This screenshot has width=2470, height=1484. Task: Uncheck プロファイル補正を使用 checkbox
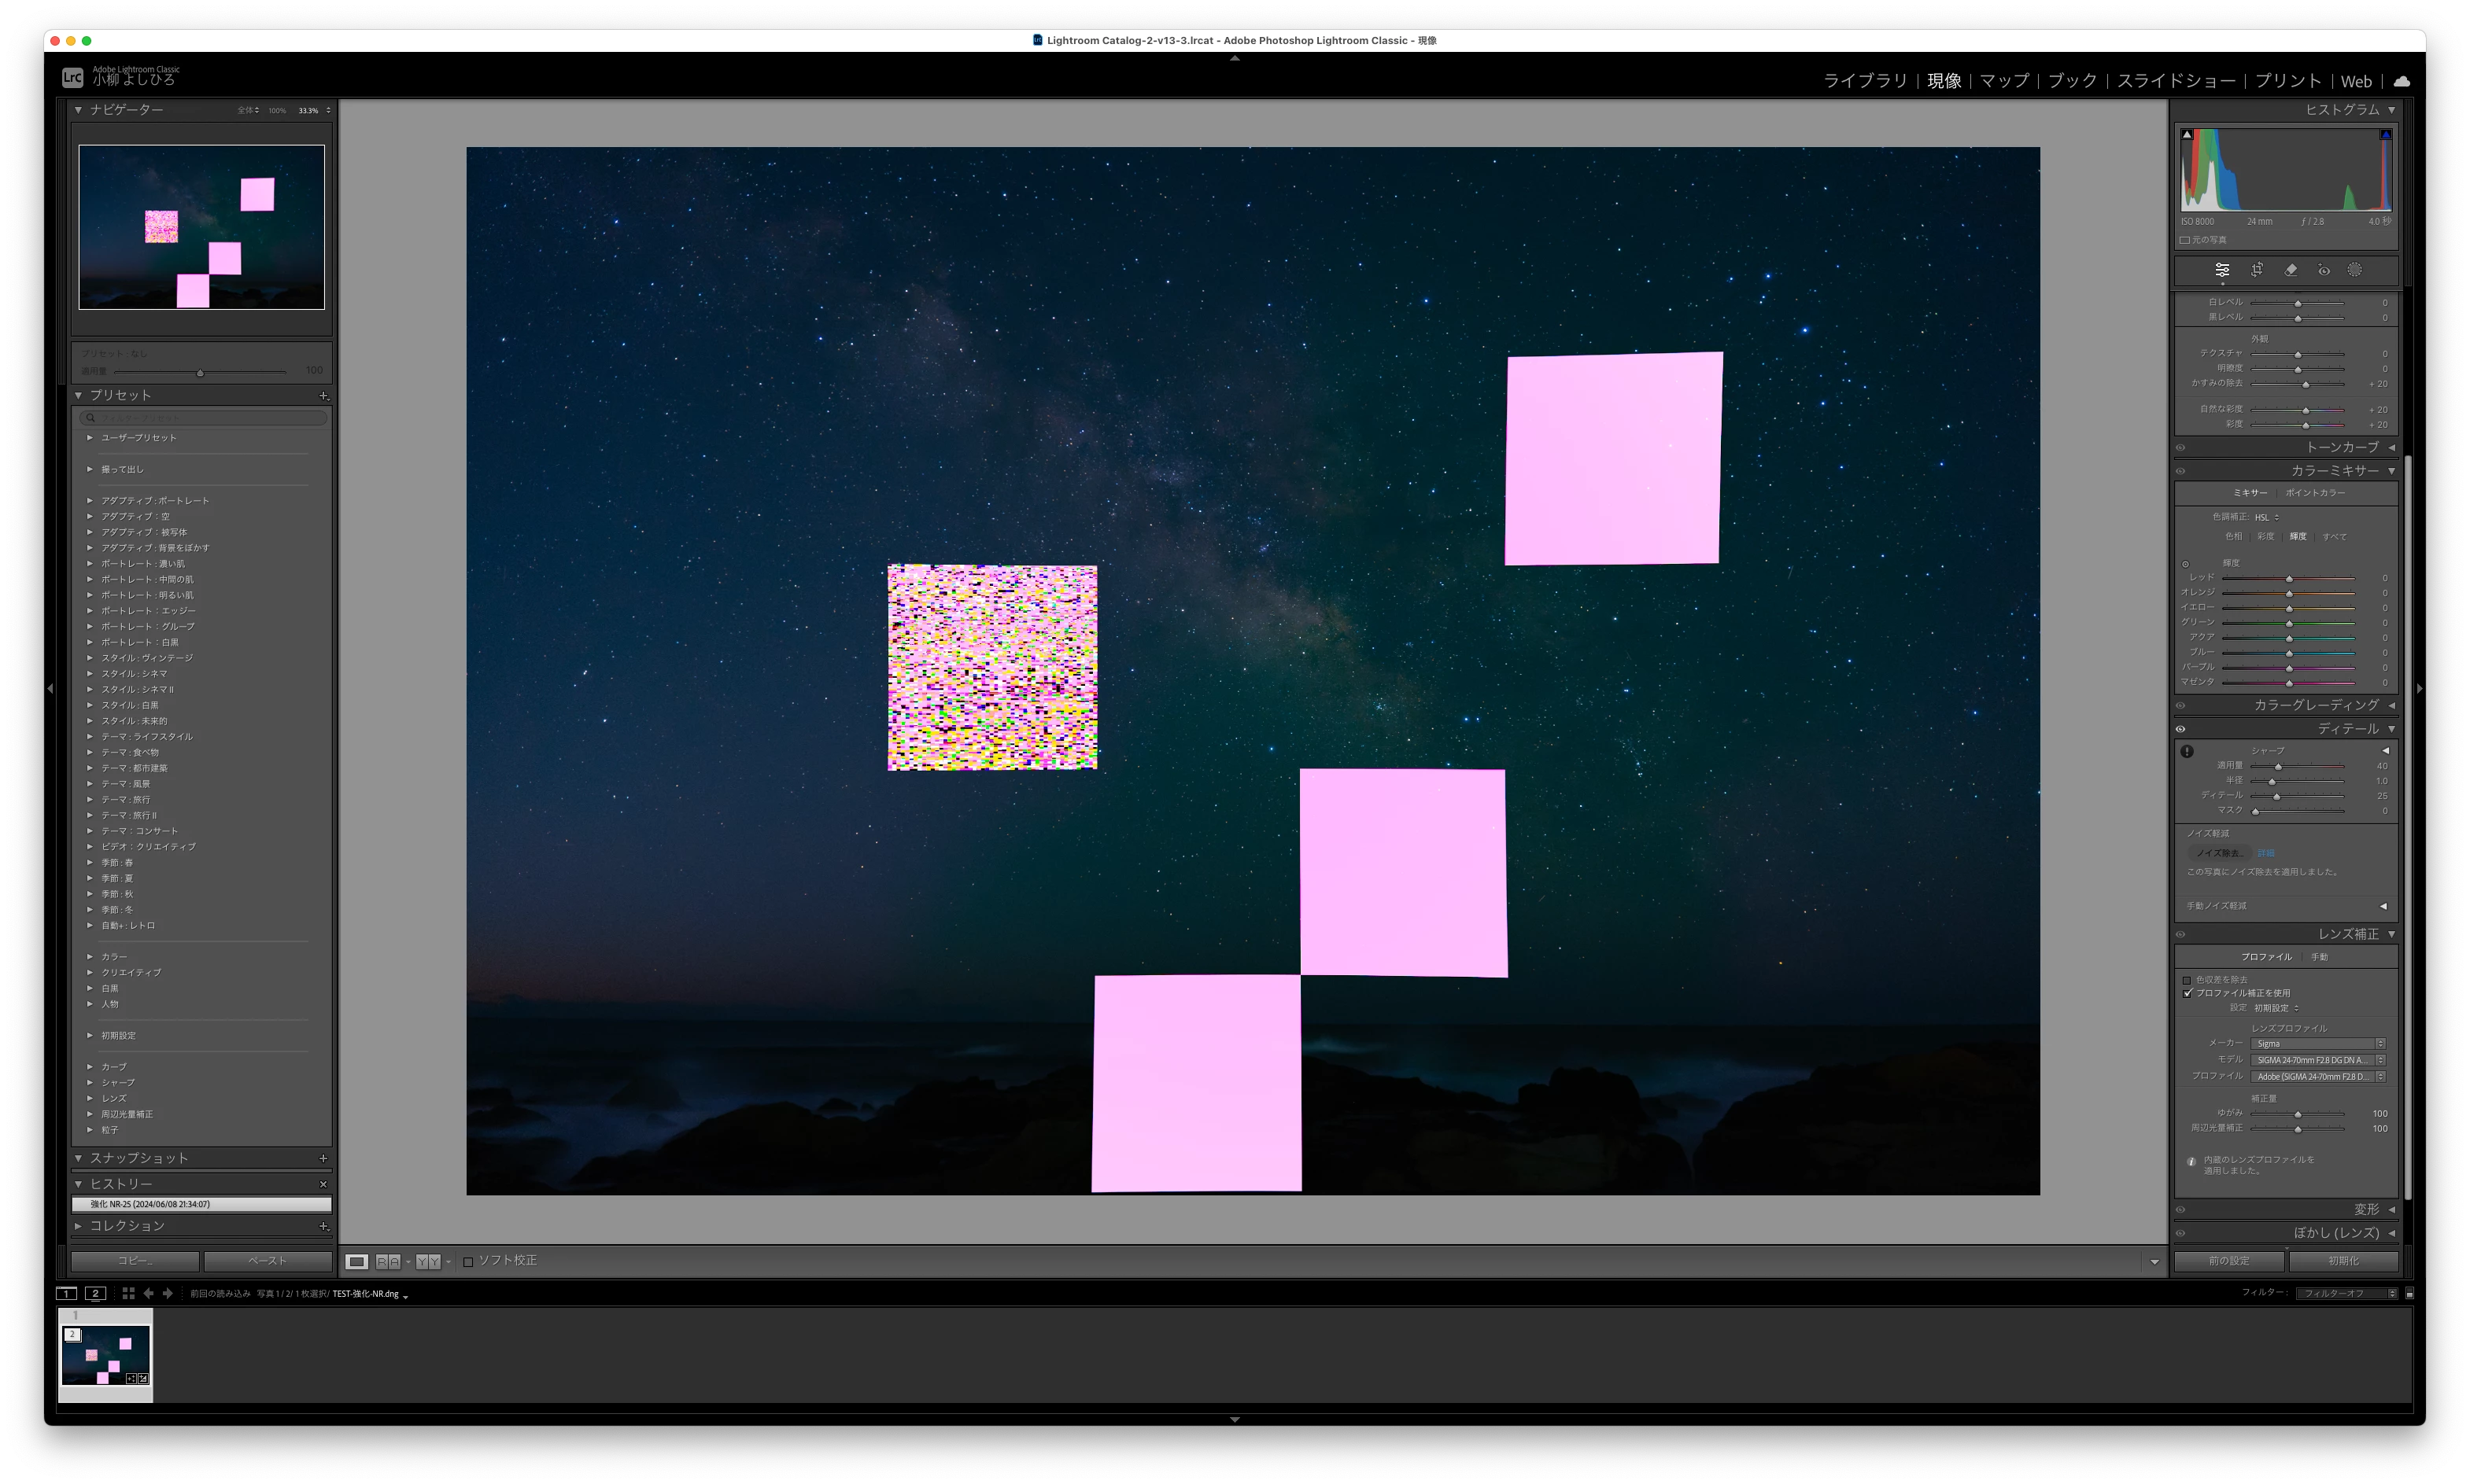click(2187, 993)
